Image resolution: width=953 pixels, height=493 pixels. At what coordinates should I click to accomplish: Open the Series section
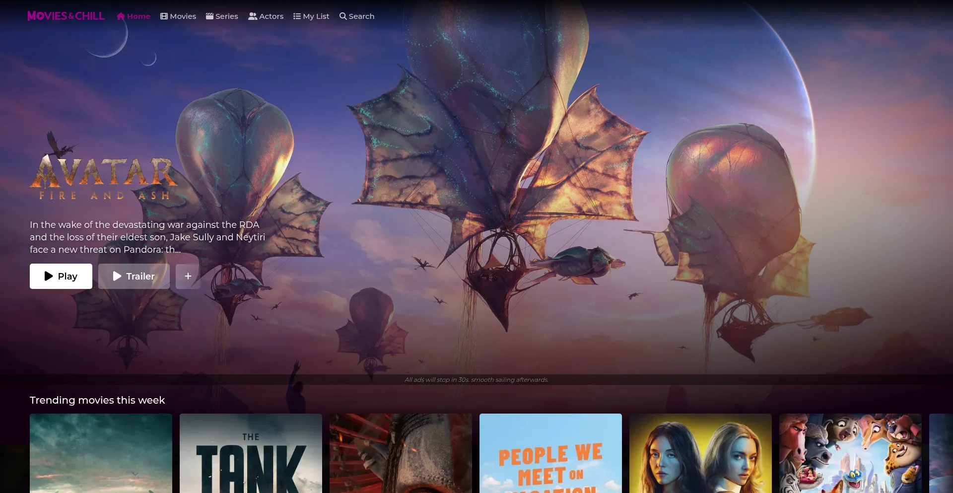pos(222,16)
